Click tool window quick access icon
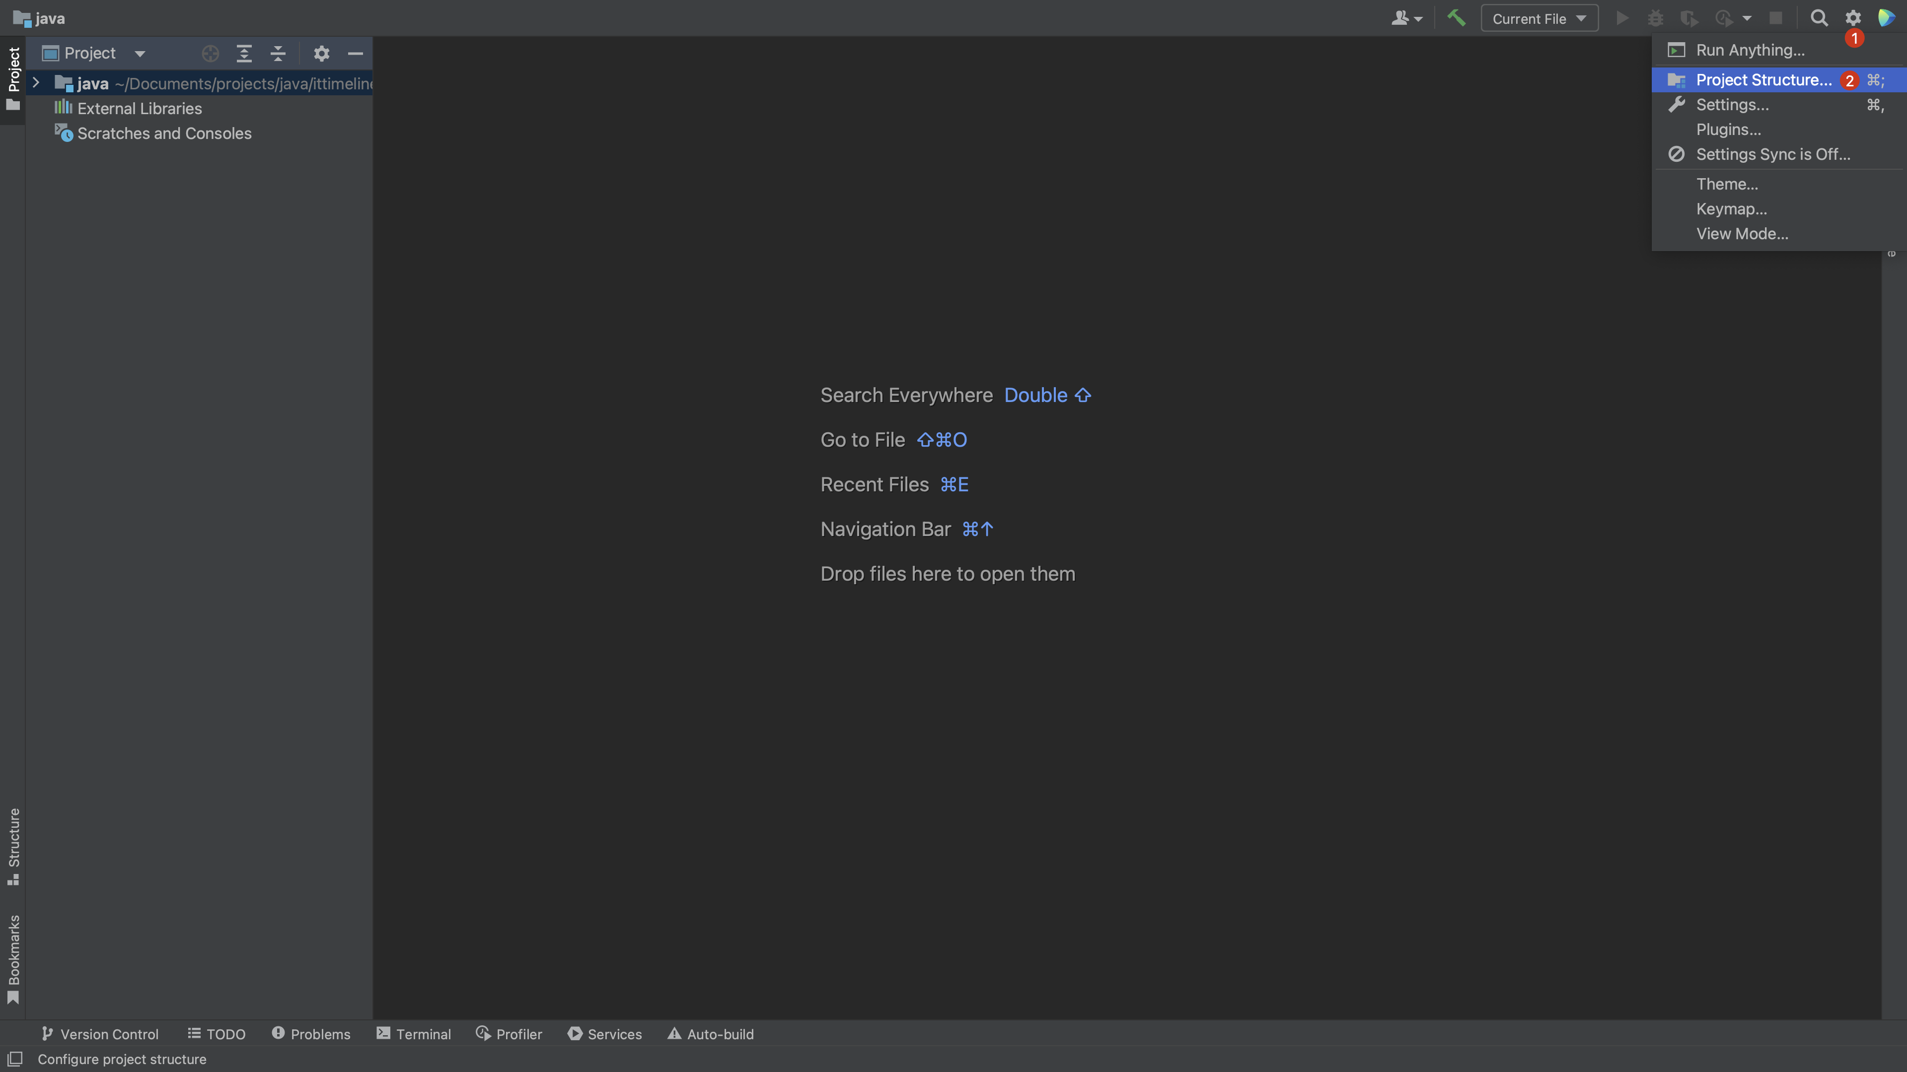This screenshot has width=1907, height=1072. (x=15, y=1059)
